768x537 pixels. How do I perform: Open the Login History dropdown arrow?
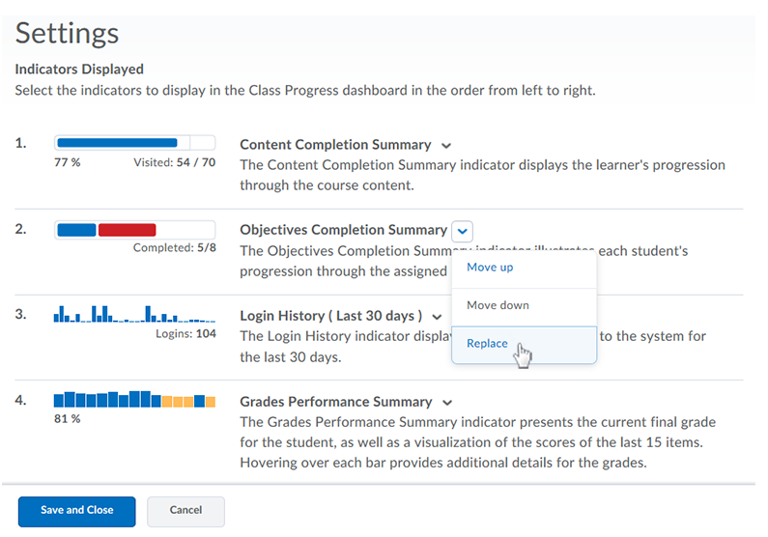pyautogui.click(x=437, y=317)
